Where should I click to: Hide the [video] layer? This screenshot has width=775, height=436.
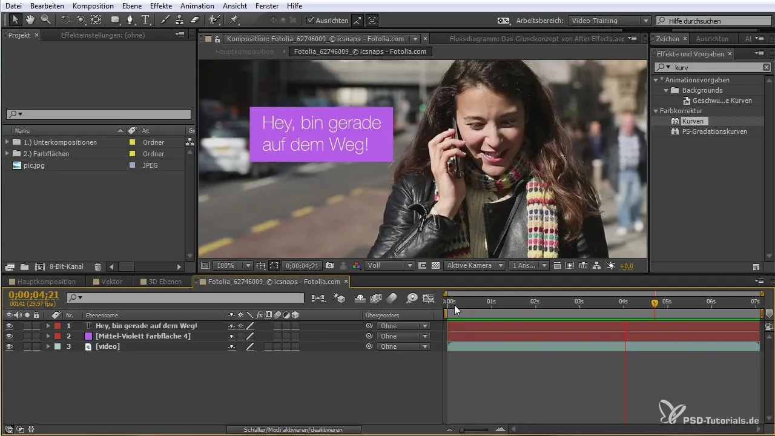tap(8, 346)
